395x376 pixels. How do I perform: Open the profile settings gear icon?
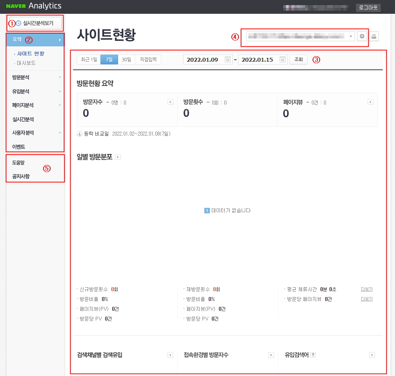362,36
